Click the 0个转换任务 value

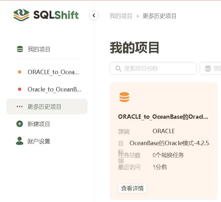(x=168, y=155)
